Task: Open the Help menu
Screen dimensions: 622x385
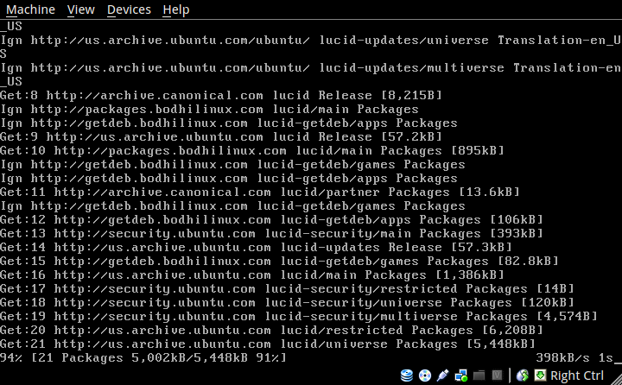Action: coord(175,9)
